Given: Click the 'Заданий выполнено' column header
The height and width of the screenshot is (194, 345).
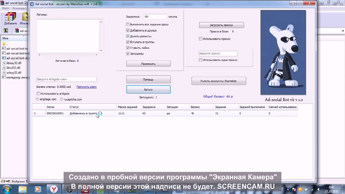Looking at the screenshot, I should point(253,107).
